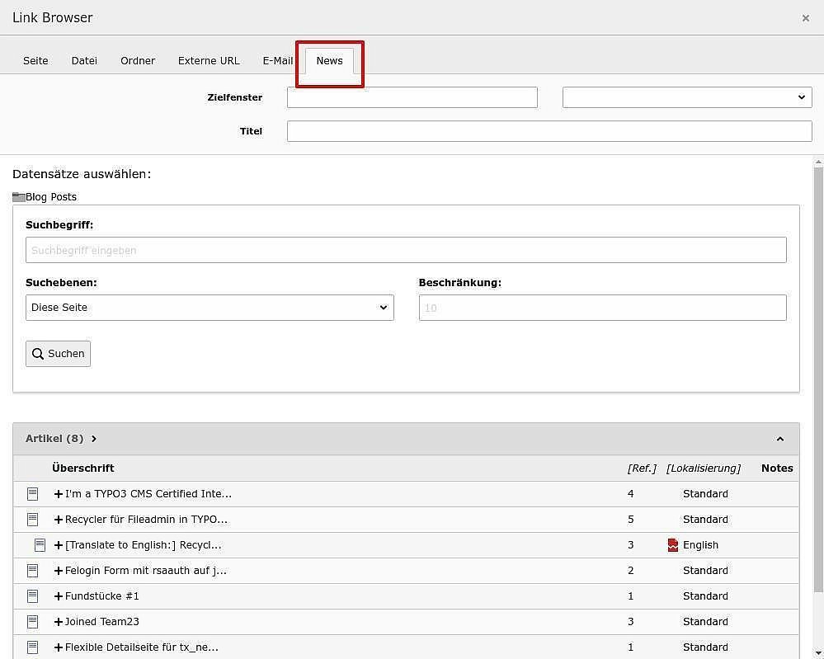Click inside the Suchbegriff input field

(x=406, y=249)
